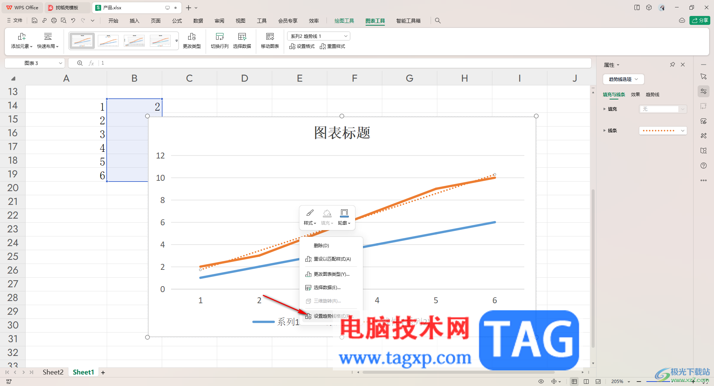Open the Name Box dropdown
Viewport: 714px width, 386px height.
tap(60, 63)
